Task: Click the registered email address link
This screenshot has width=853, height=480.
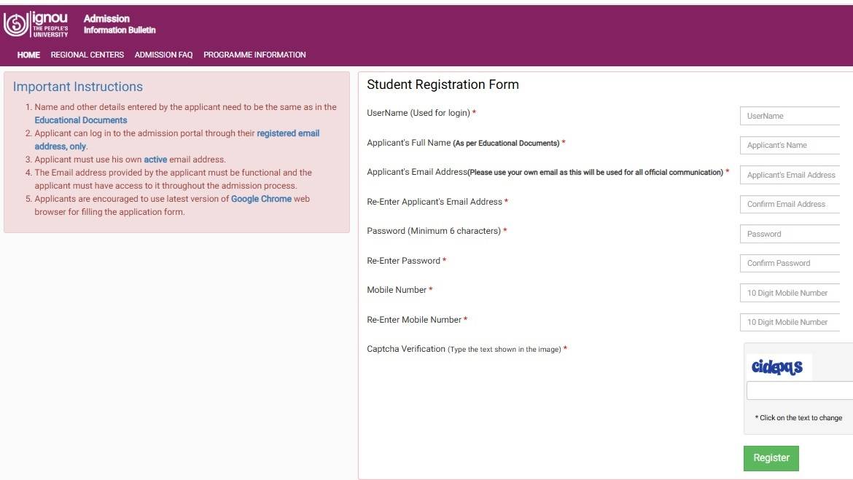Action: [288, 133]
